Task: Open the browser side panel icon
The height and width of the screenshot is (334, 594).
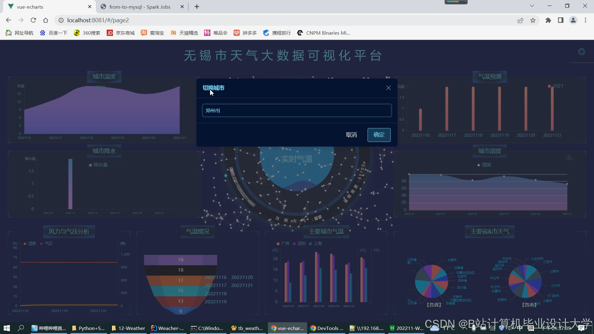Action: (x=561, y=20)
